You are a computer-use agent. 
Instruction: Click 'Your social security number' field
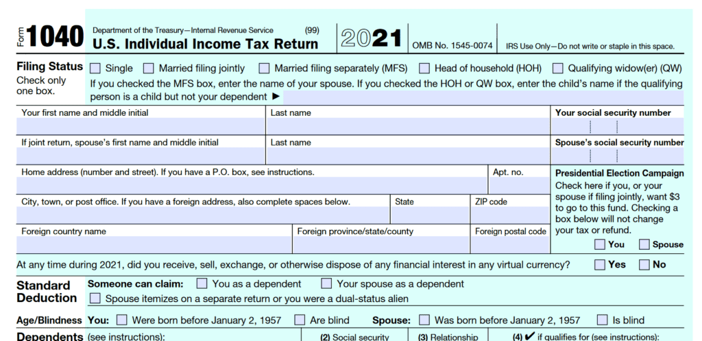pyautogui.click(x=618, y=126)
